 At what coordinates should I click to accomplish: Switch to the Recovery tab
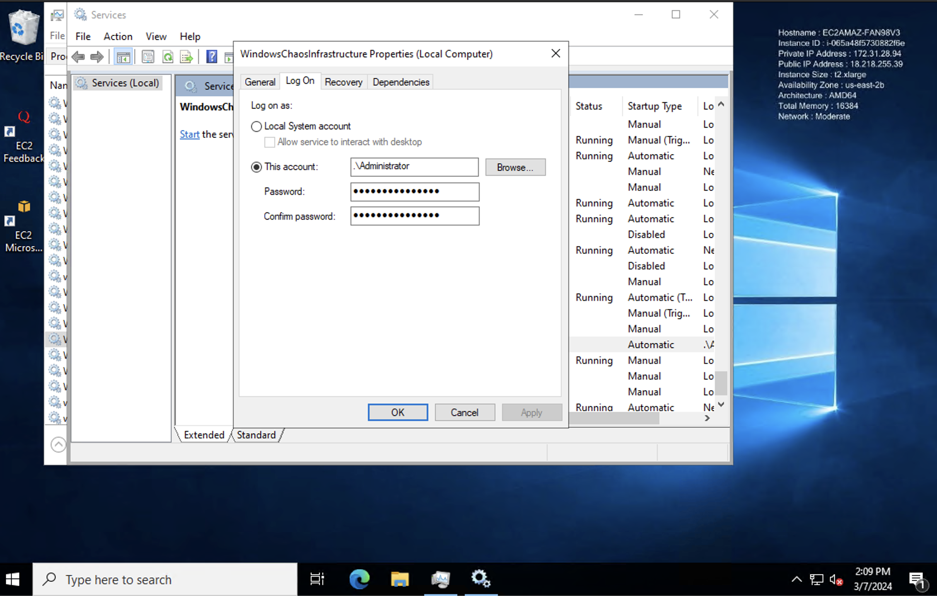click(x=343, y=82)
